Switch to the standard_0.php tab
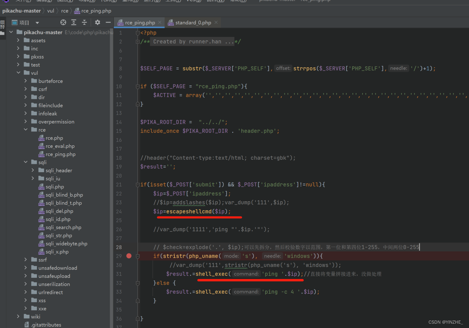 click(x=193, y=23)
